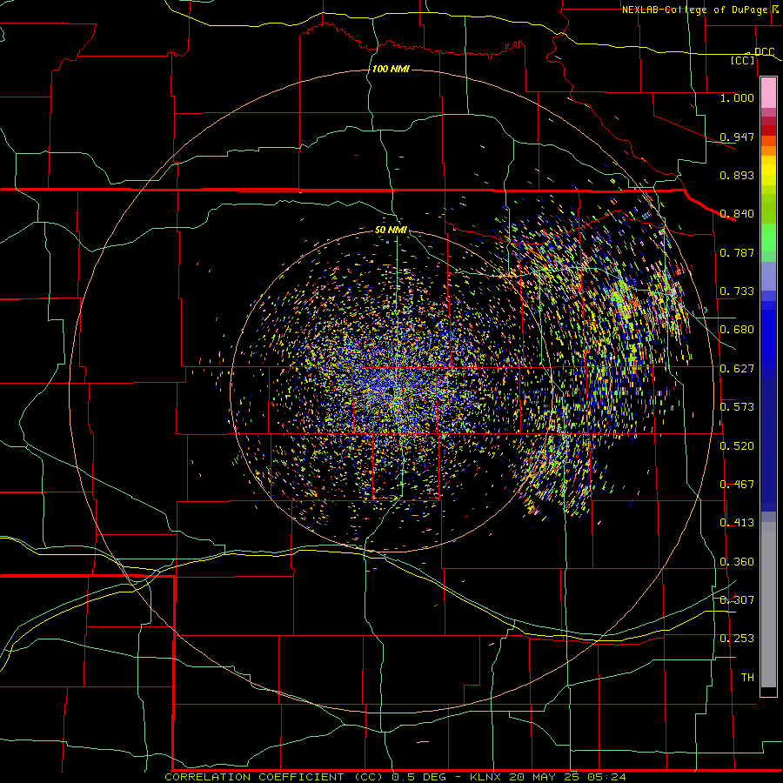Pick the light pink top of the color bar
783x783 pixels.
pos(768,93)
